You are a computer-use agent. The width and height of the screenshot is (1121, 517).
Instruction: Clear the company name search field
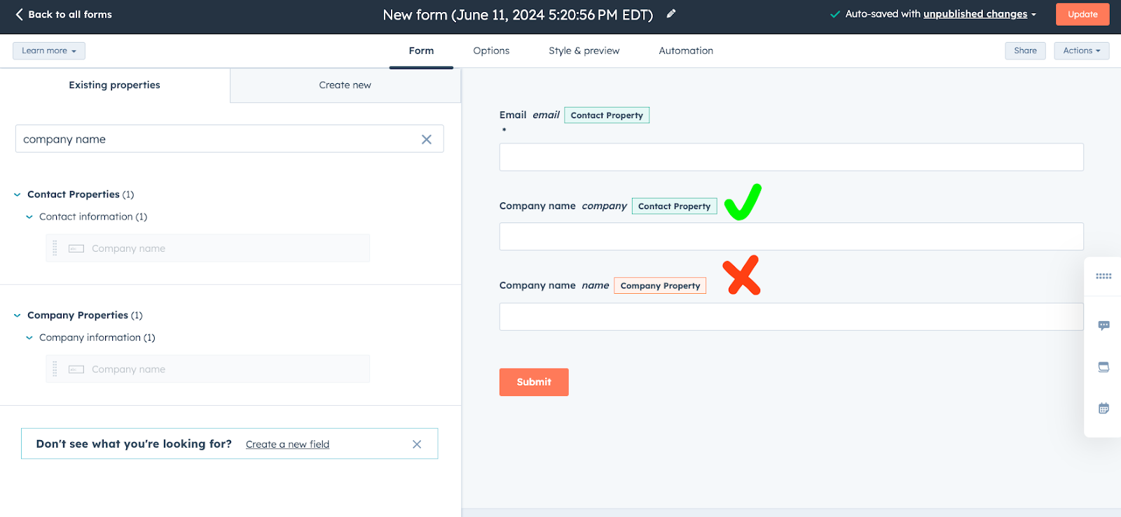(x=426, y=139)
